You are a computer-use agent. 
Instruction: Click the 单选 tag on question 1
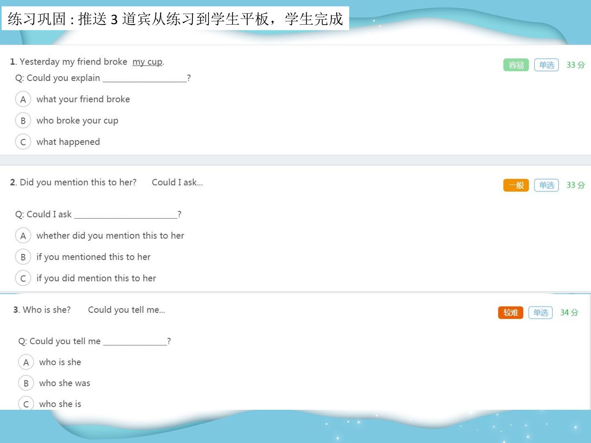click(546, 65)
